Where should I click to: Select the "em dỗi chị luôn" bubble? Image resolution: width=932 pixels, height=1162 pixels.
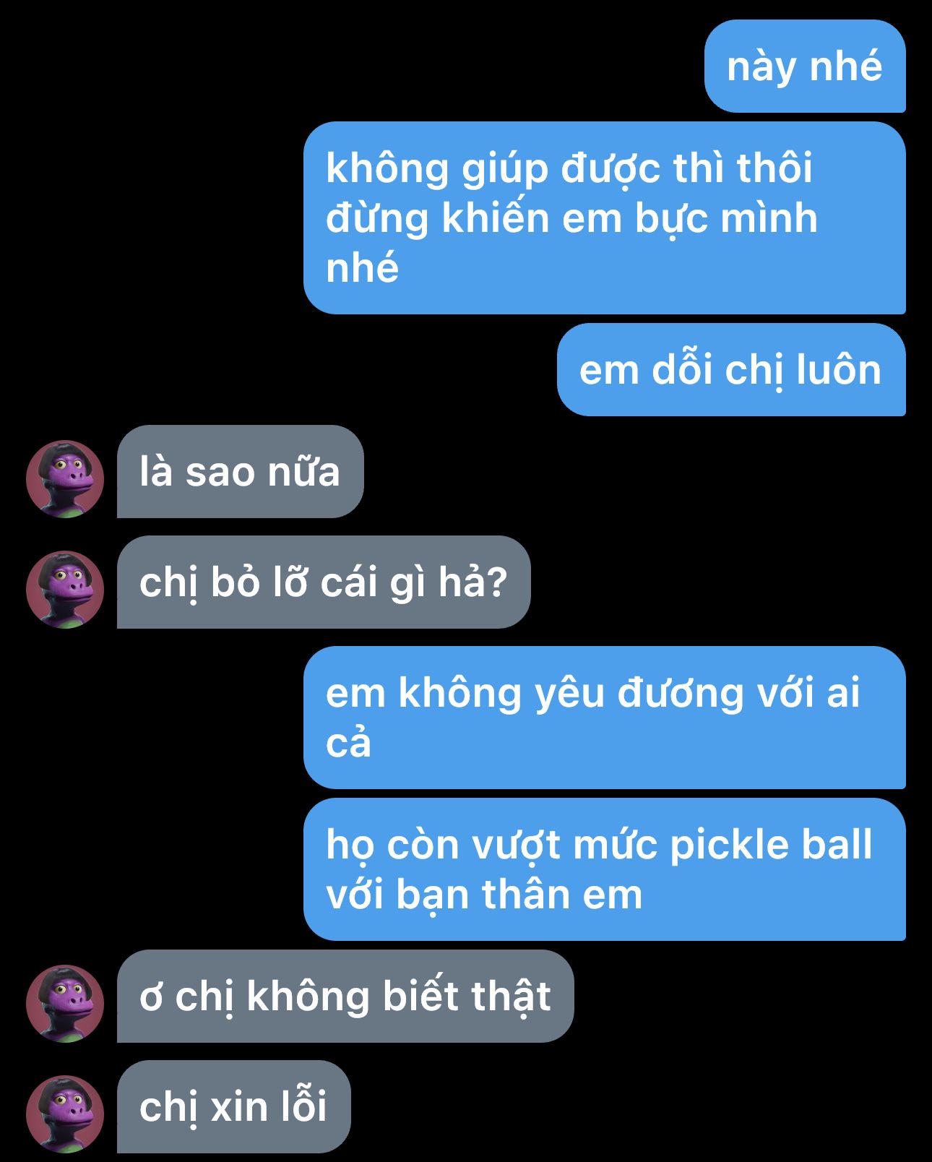point(731,370)
